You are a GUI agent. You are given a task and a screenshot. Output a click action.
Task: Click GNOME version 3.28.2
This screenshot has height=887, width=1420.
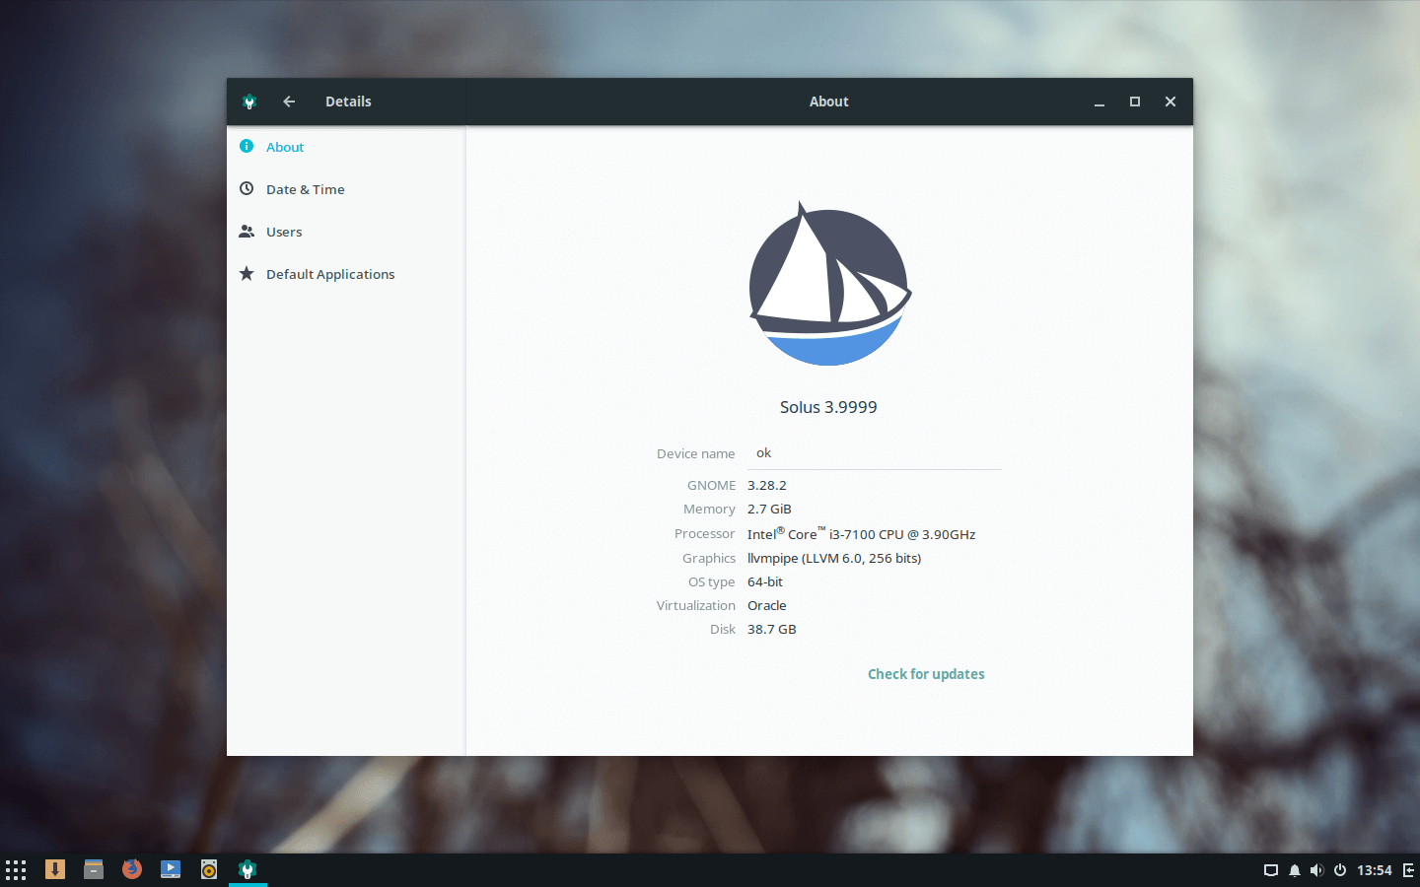767,485
